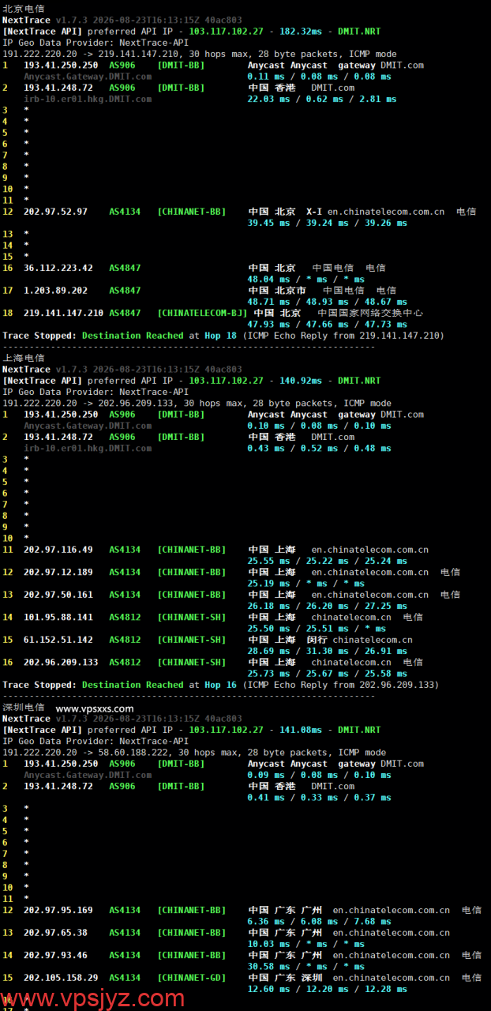Select latency 22.03 ms / 0.62 ms / 2.81 ms
The width and height of the screenshot is (491, 1011).
coord(322,99)
